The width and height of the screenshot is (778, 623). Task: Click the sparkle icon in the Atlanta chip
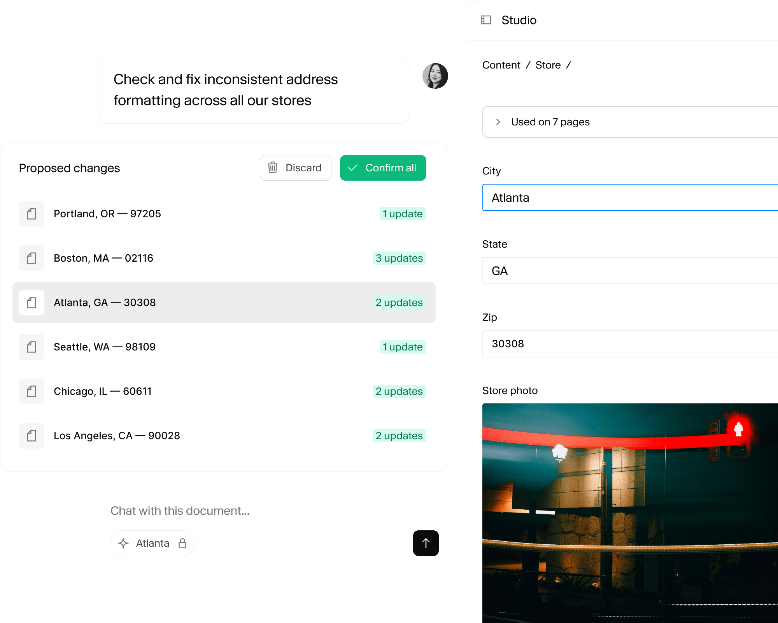(x=124, y=543)
